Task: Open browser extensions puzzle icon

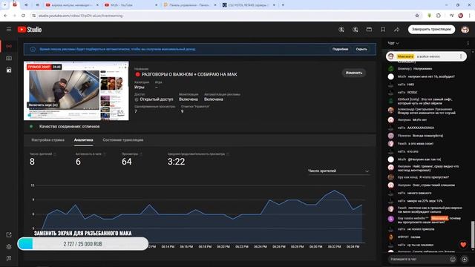Action: (x=439, y=16)
